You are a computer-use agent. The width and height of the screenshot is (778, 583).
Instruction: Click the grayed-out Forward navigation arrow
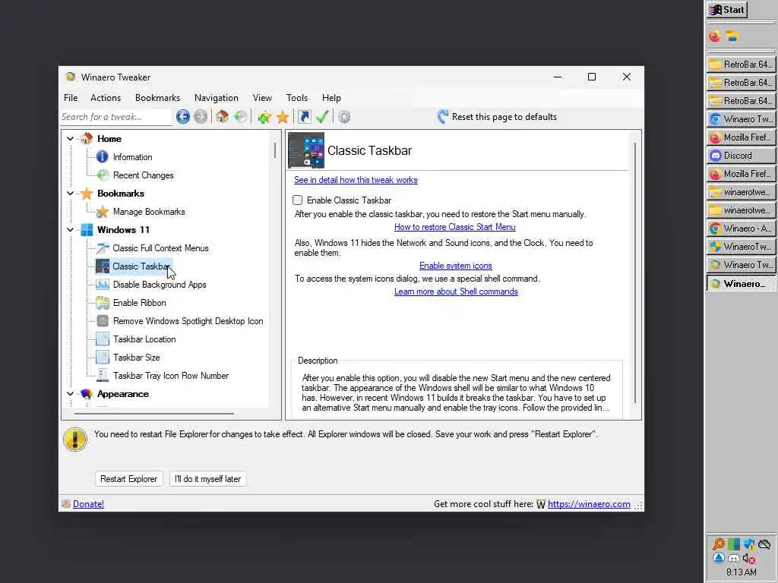pyautogui.click(x=201, y=117)
